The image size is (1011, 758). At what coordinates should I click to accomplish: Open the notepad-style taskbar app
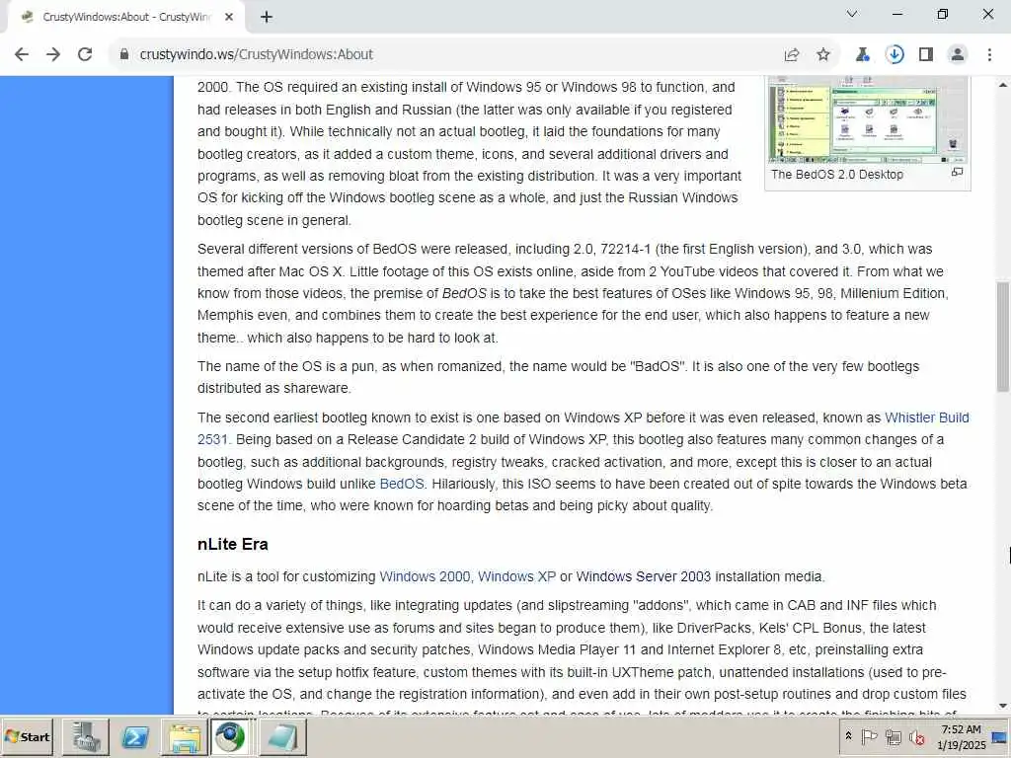282,737
